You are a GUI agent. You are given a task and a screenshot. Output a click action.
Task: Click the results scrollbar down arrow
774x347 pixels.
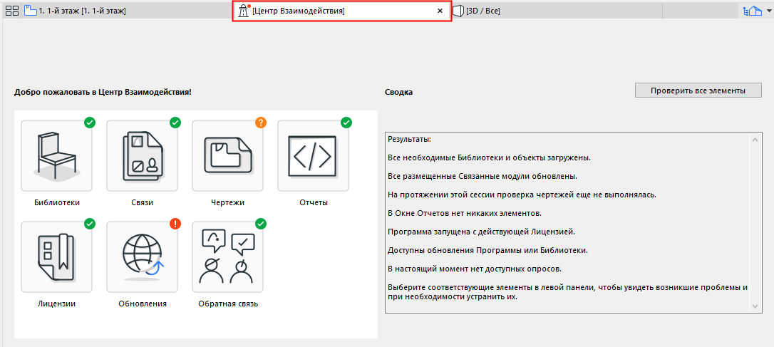[755, 306]
